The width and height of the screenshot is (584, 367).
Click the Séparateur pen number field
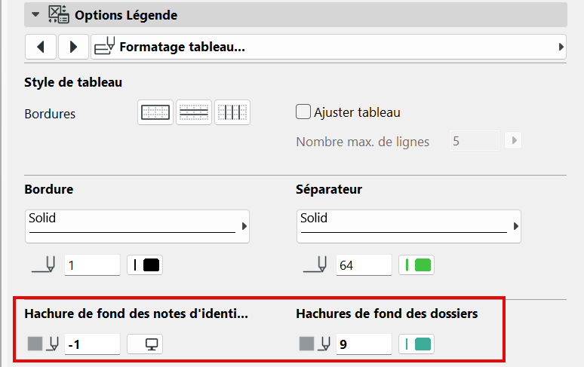tap(364, 265)
